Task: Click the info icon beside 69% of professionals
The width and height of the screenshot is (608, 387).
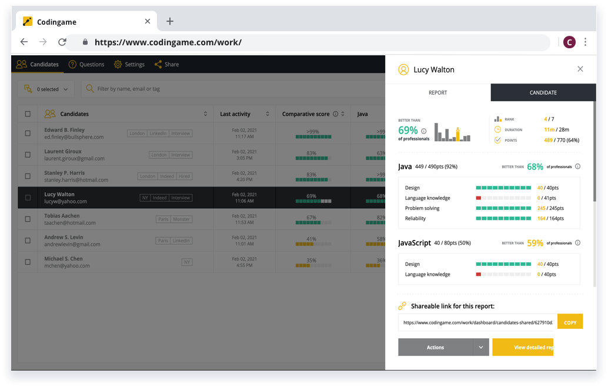Action: tap(424, 131)
